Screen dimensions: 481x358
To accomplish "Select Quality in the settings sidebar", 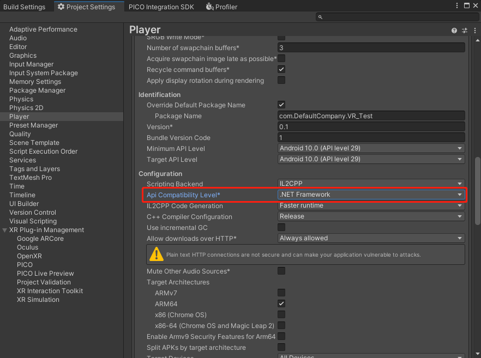I will 20,134.
